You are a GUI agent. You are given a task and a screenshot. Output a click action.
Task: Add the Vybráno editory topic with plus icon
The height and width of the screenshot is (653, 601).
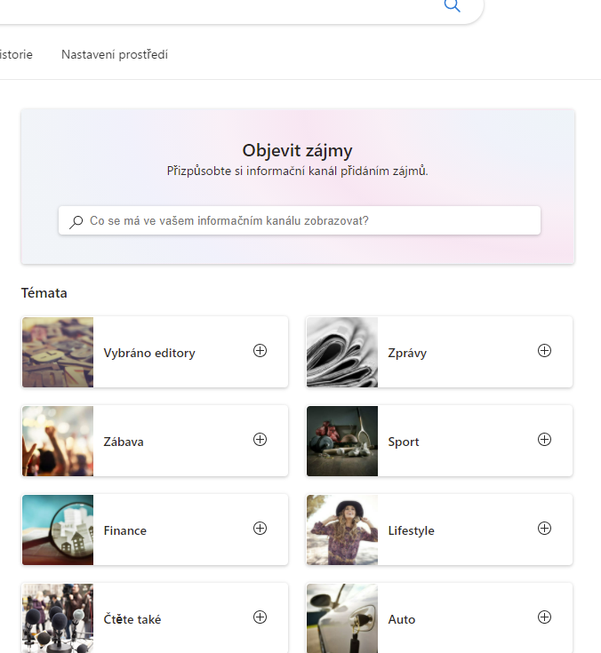click(260, 351)
